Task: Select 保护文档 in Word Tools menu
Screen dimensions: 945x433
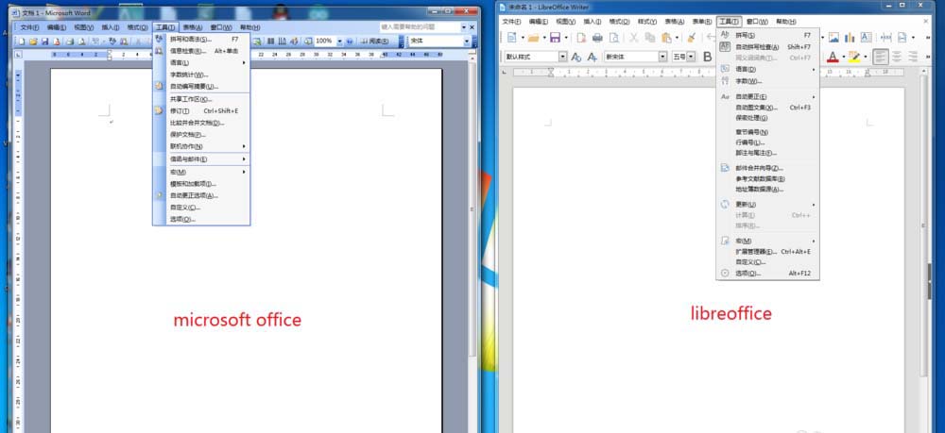Action: tap(201, 135)
